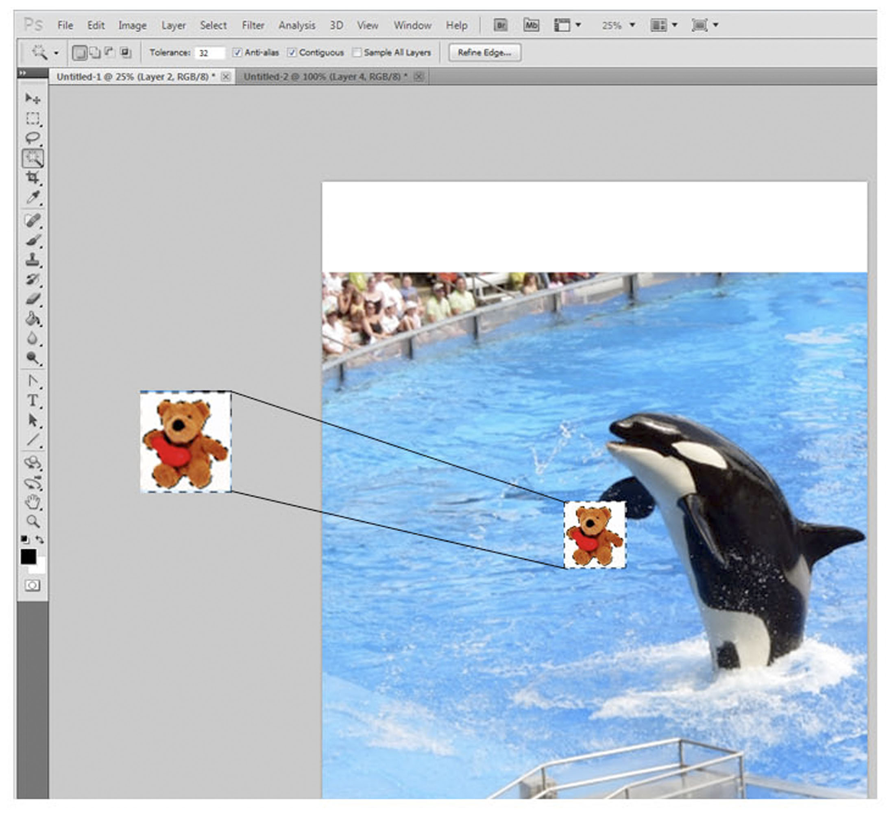Click the Photoshop Ps logo

[33, 25]
